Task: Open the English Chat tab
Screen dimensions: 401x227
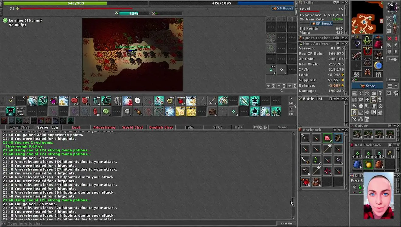Action: pos(161,127)
